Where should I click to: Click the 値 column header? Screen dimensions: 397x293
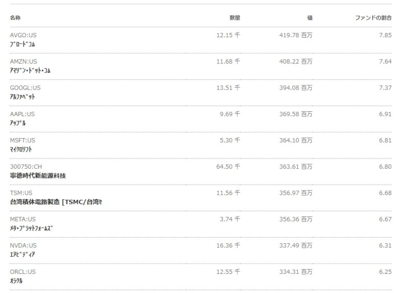[x=310, y=18]
